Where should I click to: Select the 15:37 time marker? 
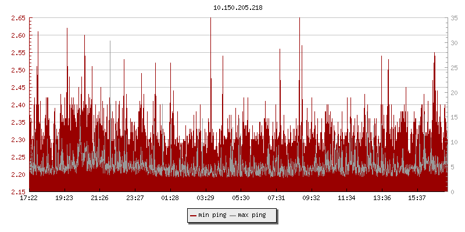(x=417, y=198)
